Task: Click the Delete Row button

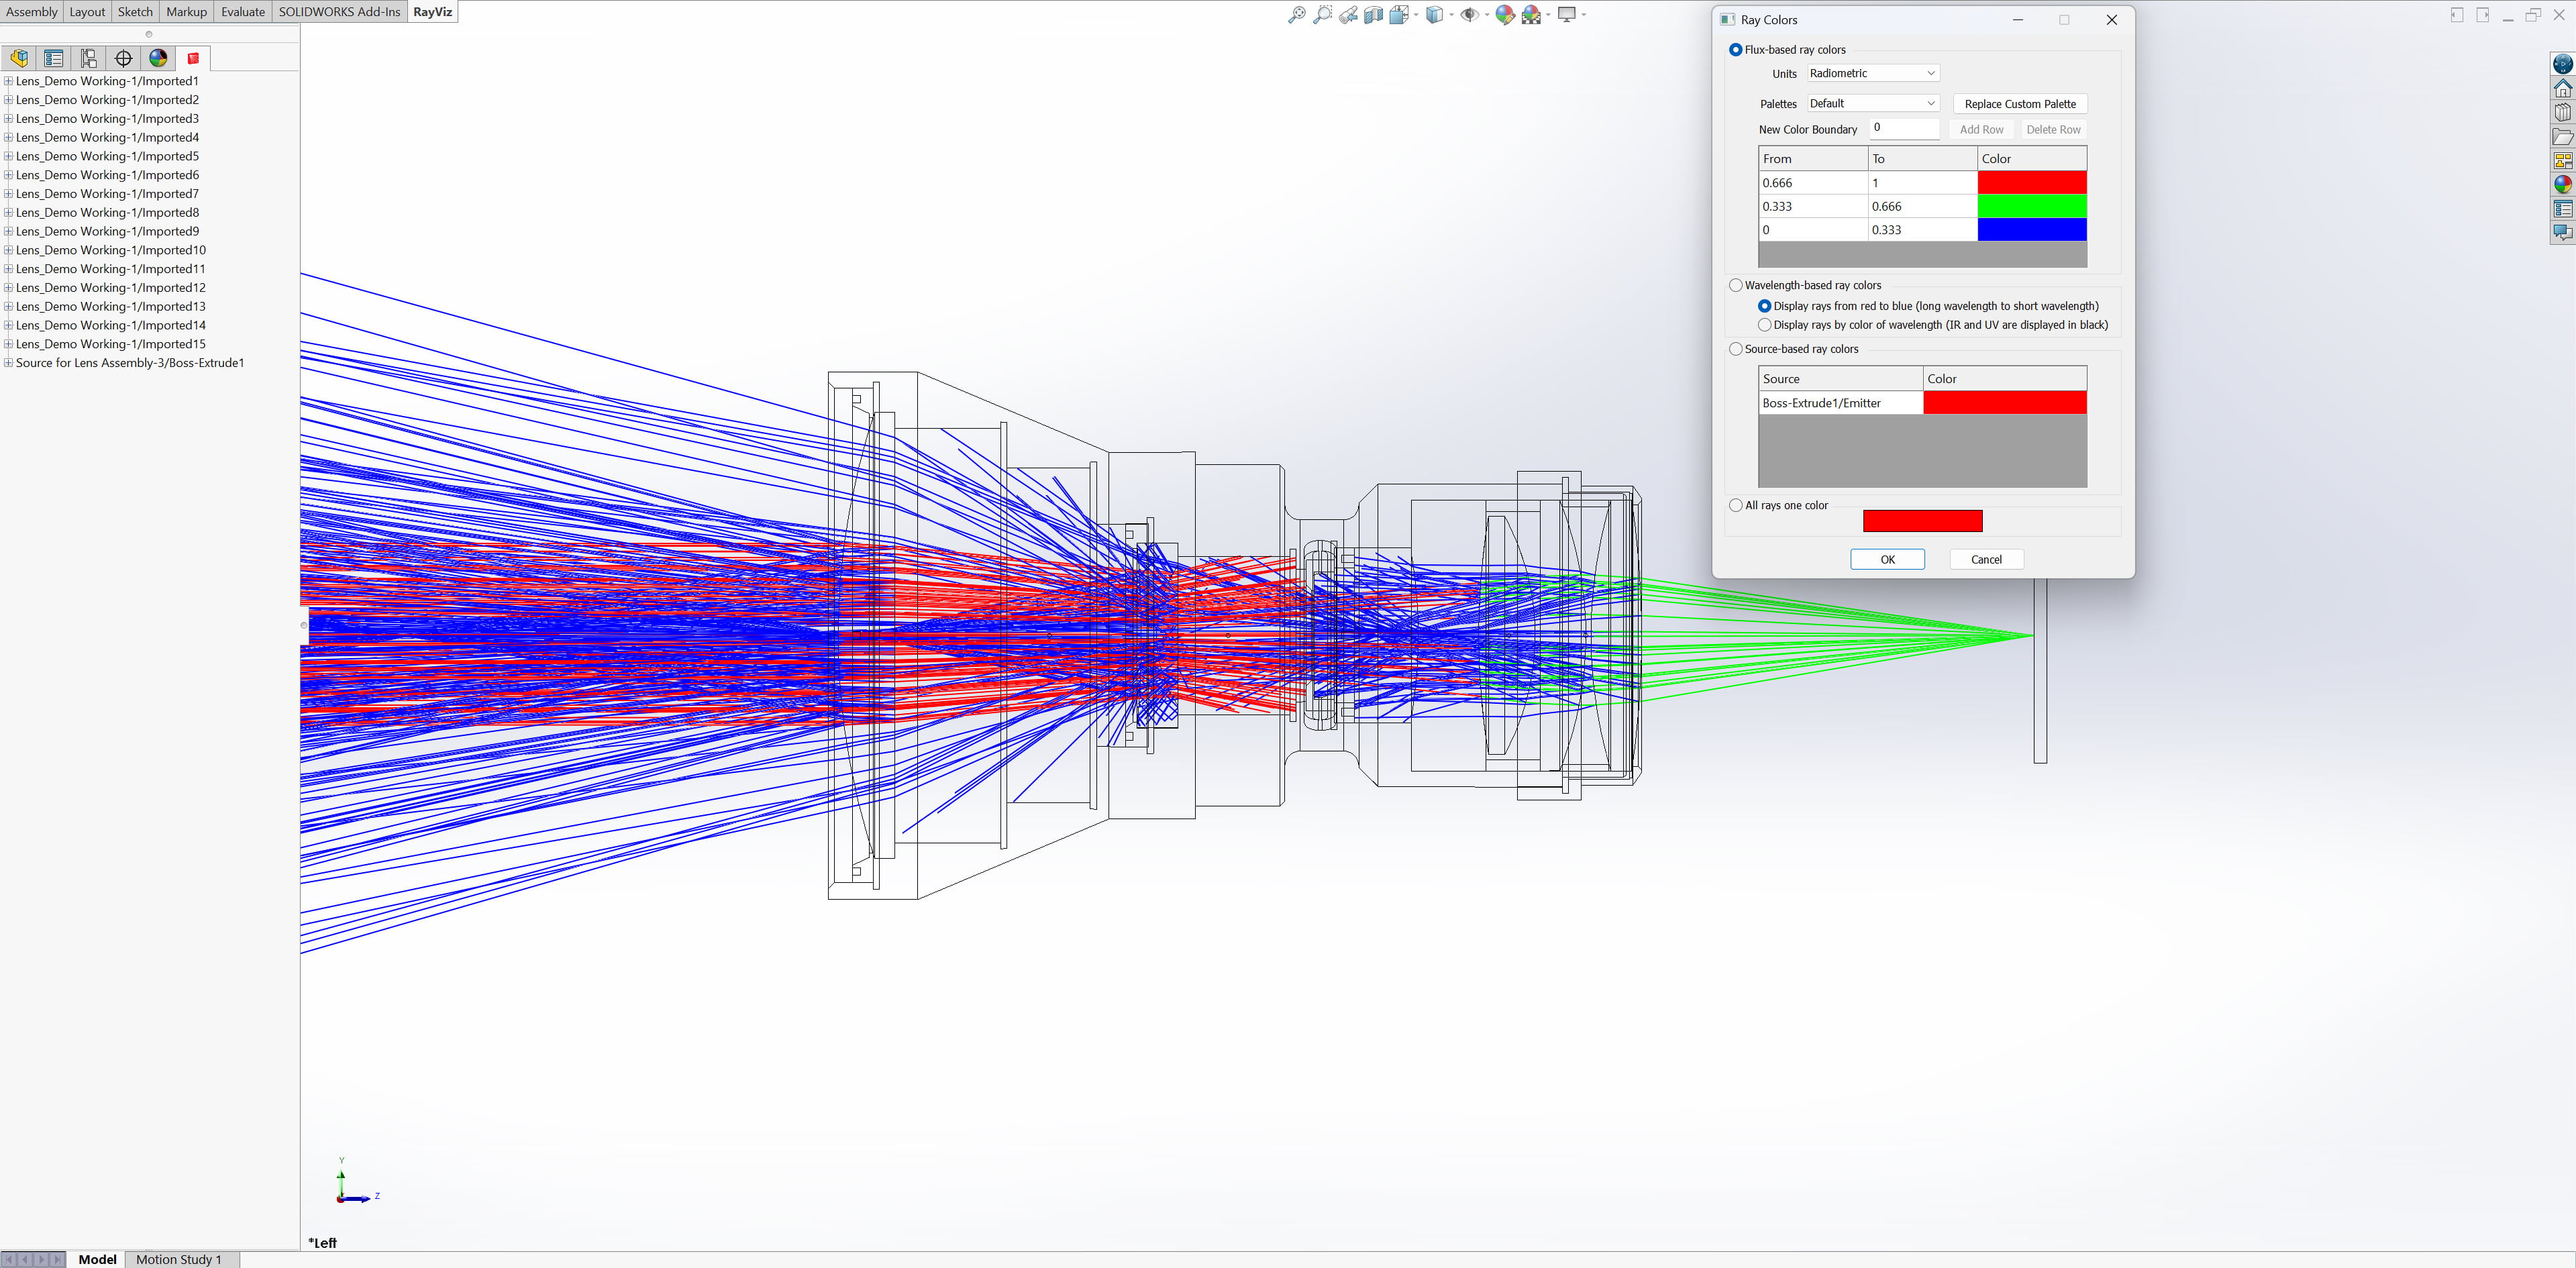Action: click(2053, 129)
